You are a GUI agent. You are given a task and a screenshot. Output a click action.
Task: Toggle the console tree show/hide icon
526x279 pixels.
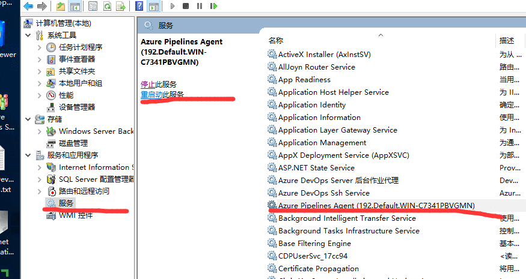coord(76,7)
